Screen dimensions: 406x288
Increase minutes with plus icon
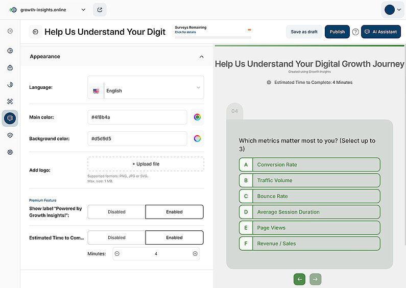(195, 254)
